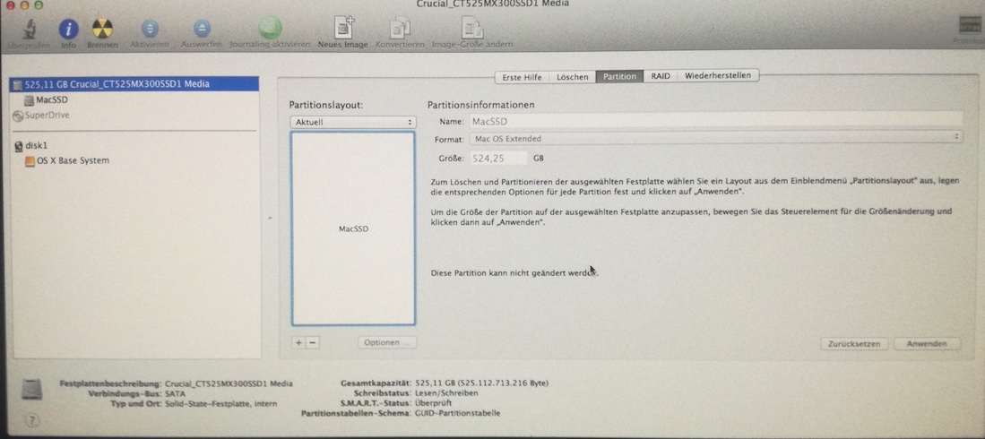Click the Gesamtkapazität value 525,11 GB
Viewport: 985px width, 439px height.
pos(482,383)
